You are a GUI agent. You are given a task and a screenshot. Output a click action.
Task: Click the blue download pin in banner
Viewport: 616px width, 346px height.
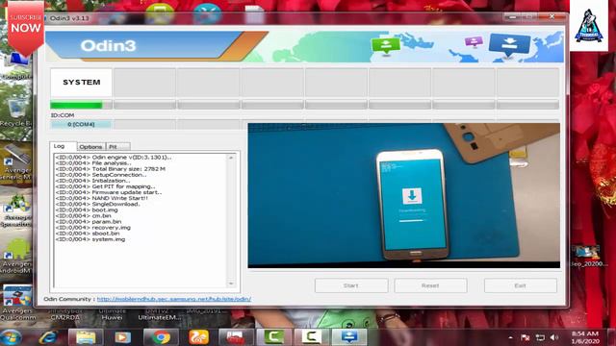[x=509, y=44]
